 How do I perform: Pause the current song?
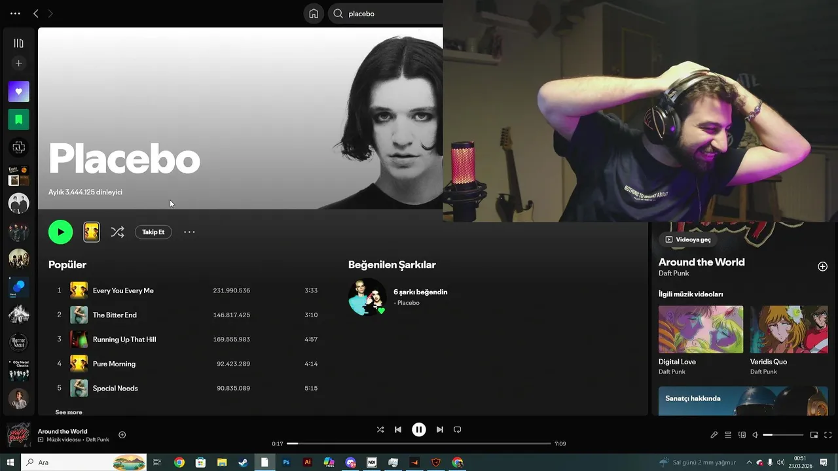coord(419,430)
